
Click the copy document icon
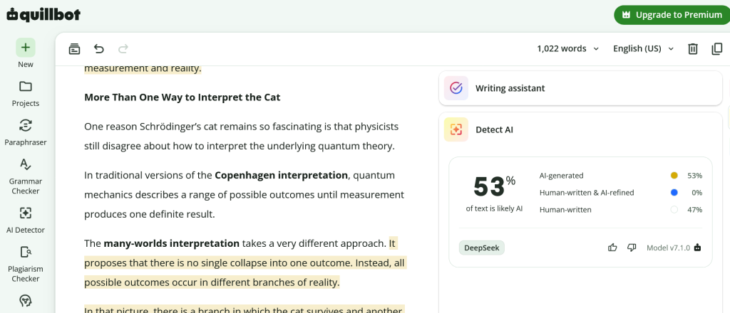click(x=717, y=48)
